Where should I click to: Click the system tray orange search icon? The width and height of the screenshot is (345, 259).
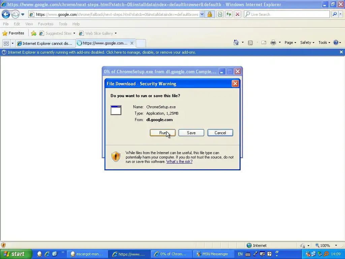click(326, 254)
